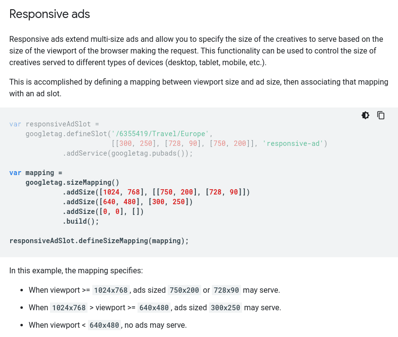Click the addService line in the code
The width and height of the screenshot is (398, 337).
coord(127,153)
